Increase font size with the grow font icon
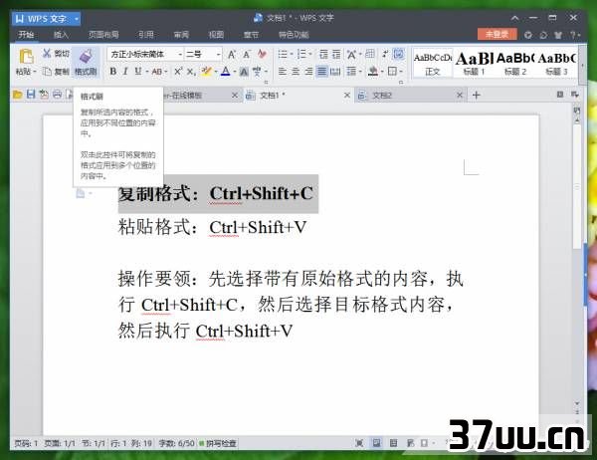 coord(232,55)
